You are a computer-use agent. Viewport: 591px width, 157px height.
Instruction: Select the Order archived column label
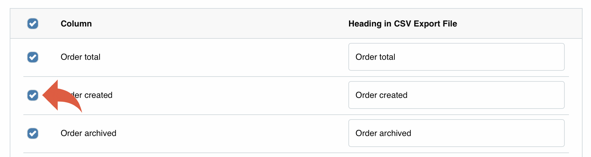point(88,133)
